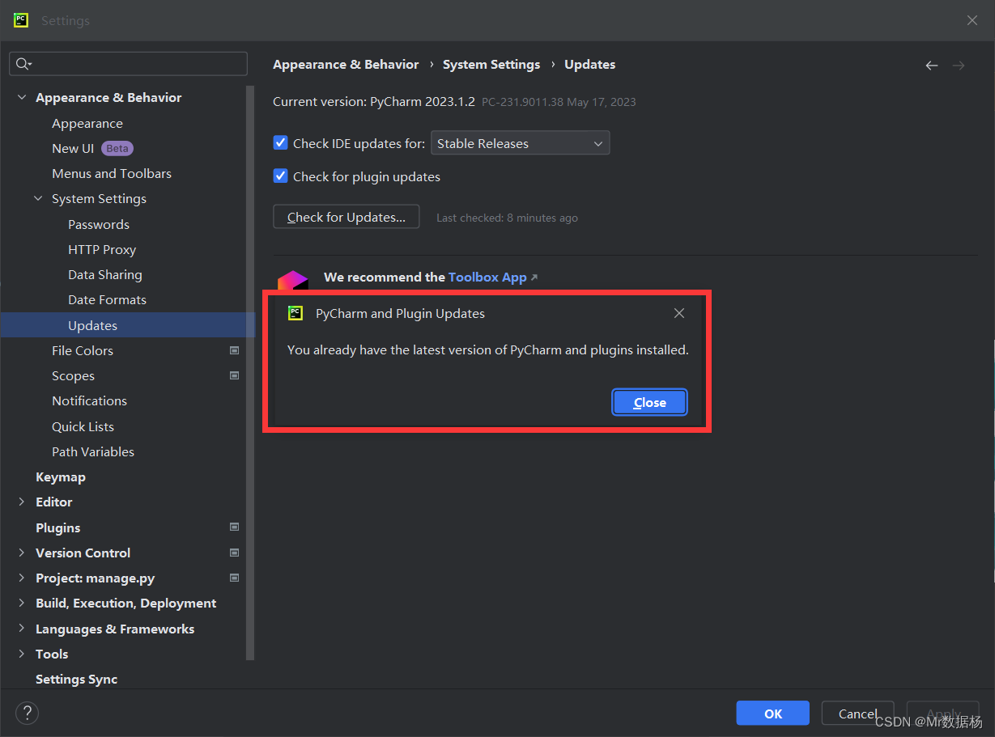Collapse the System Settings subtree
This screenshot has width=995, height=737.
[x=38, y=198]
